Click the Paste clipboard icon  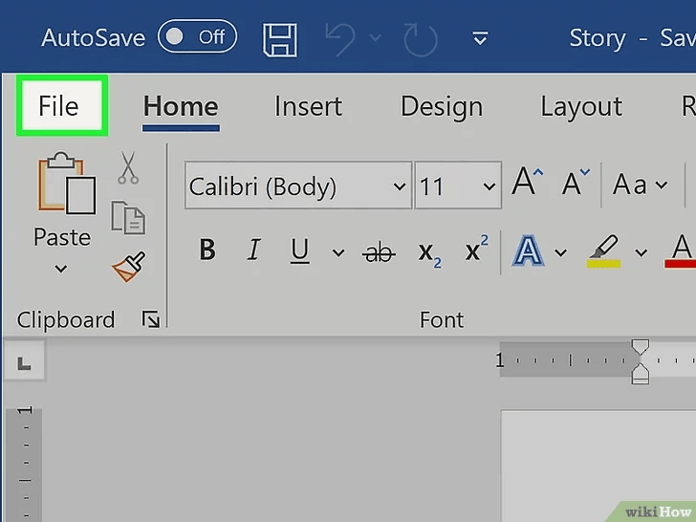tap(67, 184)
